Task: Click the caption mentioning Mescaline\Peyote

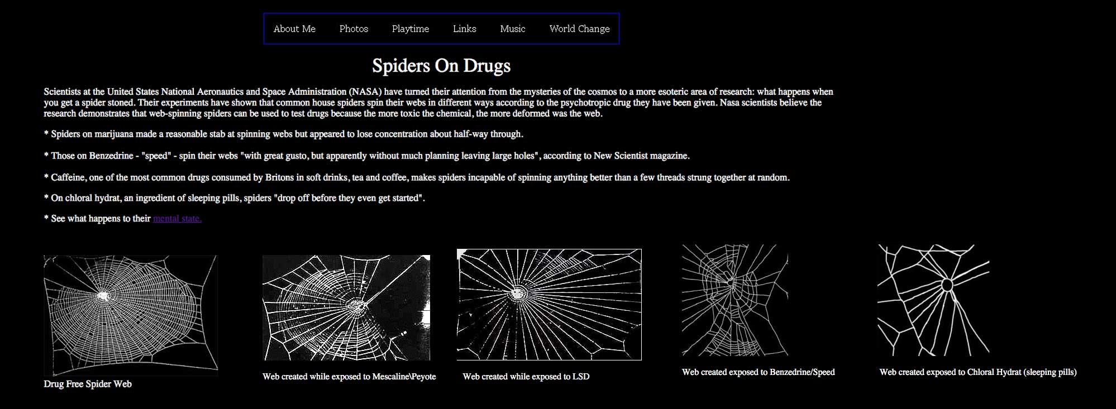Action: pos(349,377)
